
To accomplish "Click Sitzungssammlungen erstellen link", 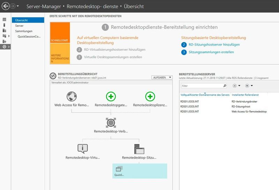I will 211,52.
